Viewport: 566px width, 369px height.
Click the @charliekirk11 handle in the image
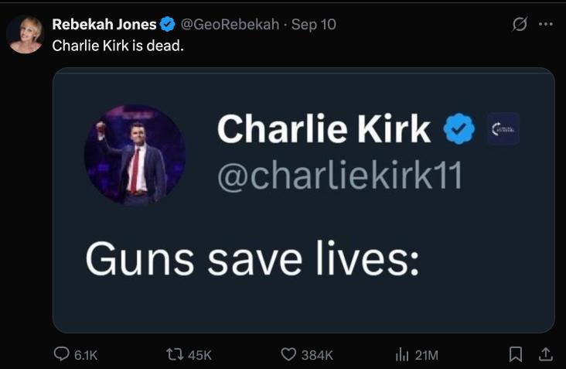[339, 177]
